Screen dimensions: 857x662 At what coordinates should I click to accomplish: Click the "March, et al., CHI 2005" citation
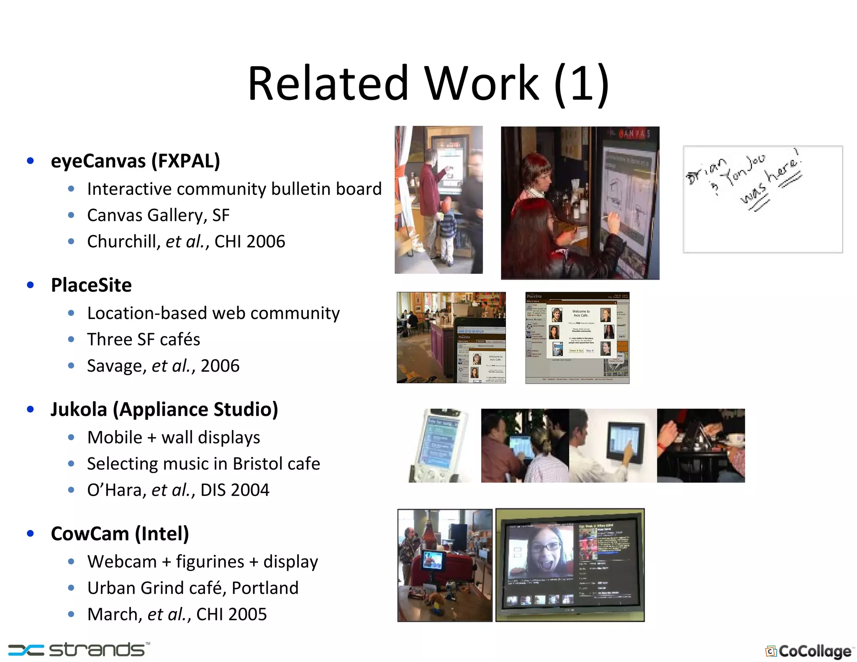pyautogui.click(x=177, y=614)
